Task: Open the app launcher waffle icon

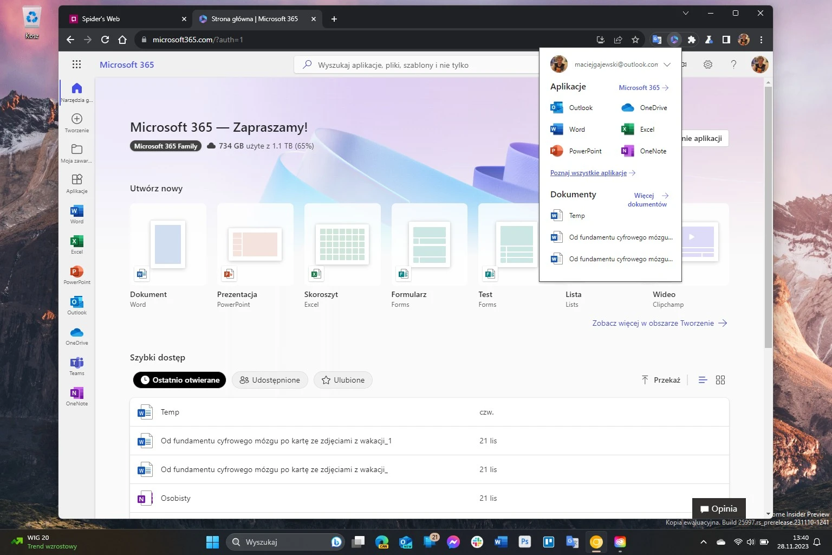Action: (x=76, y=64)
